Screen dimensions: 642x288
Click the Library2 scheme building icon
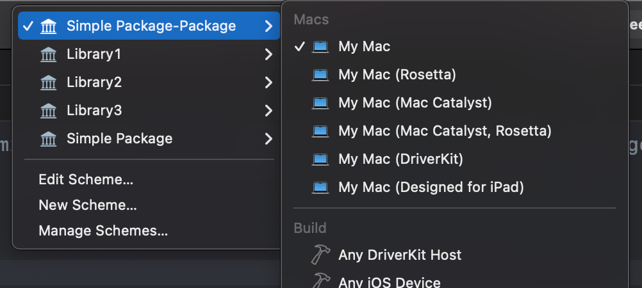coord(48,83)
